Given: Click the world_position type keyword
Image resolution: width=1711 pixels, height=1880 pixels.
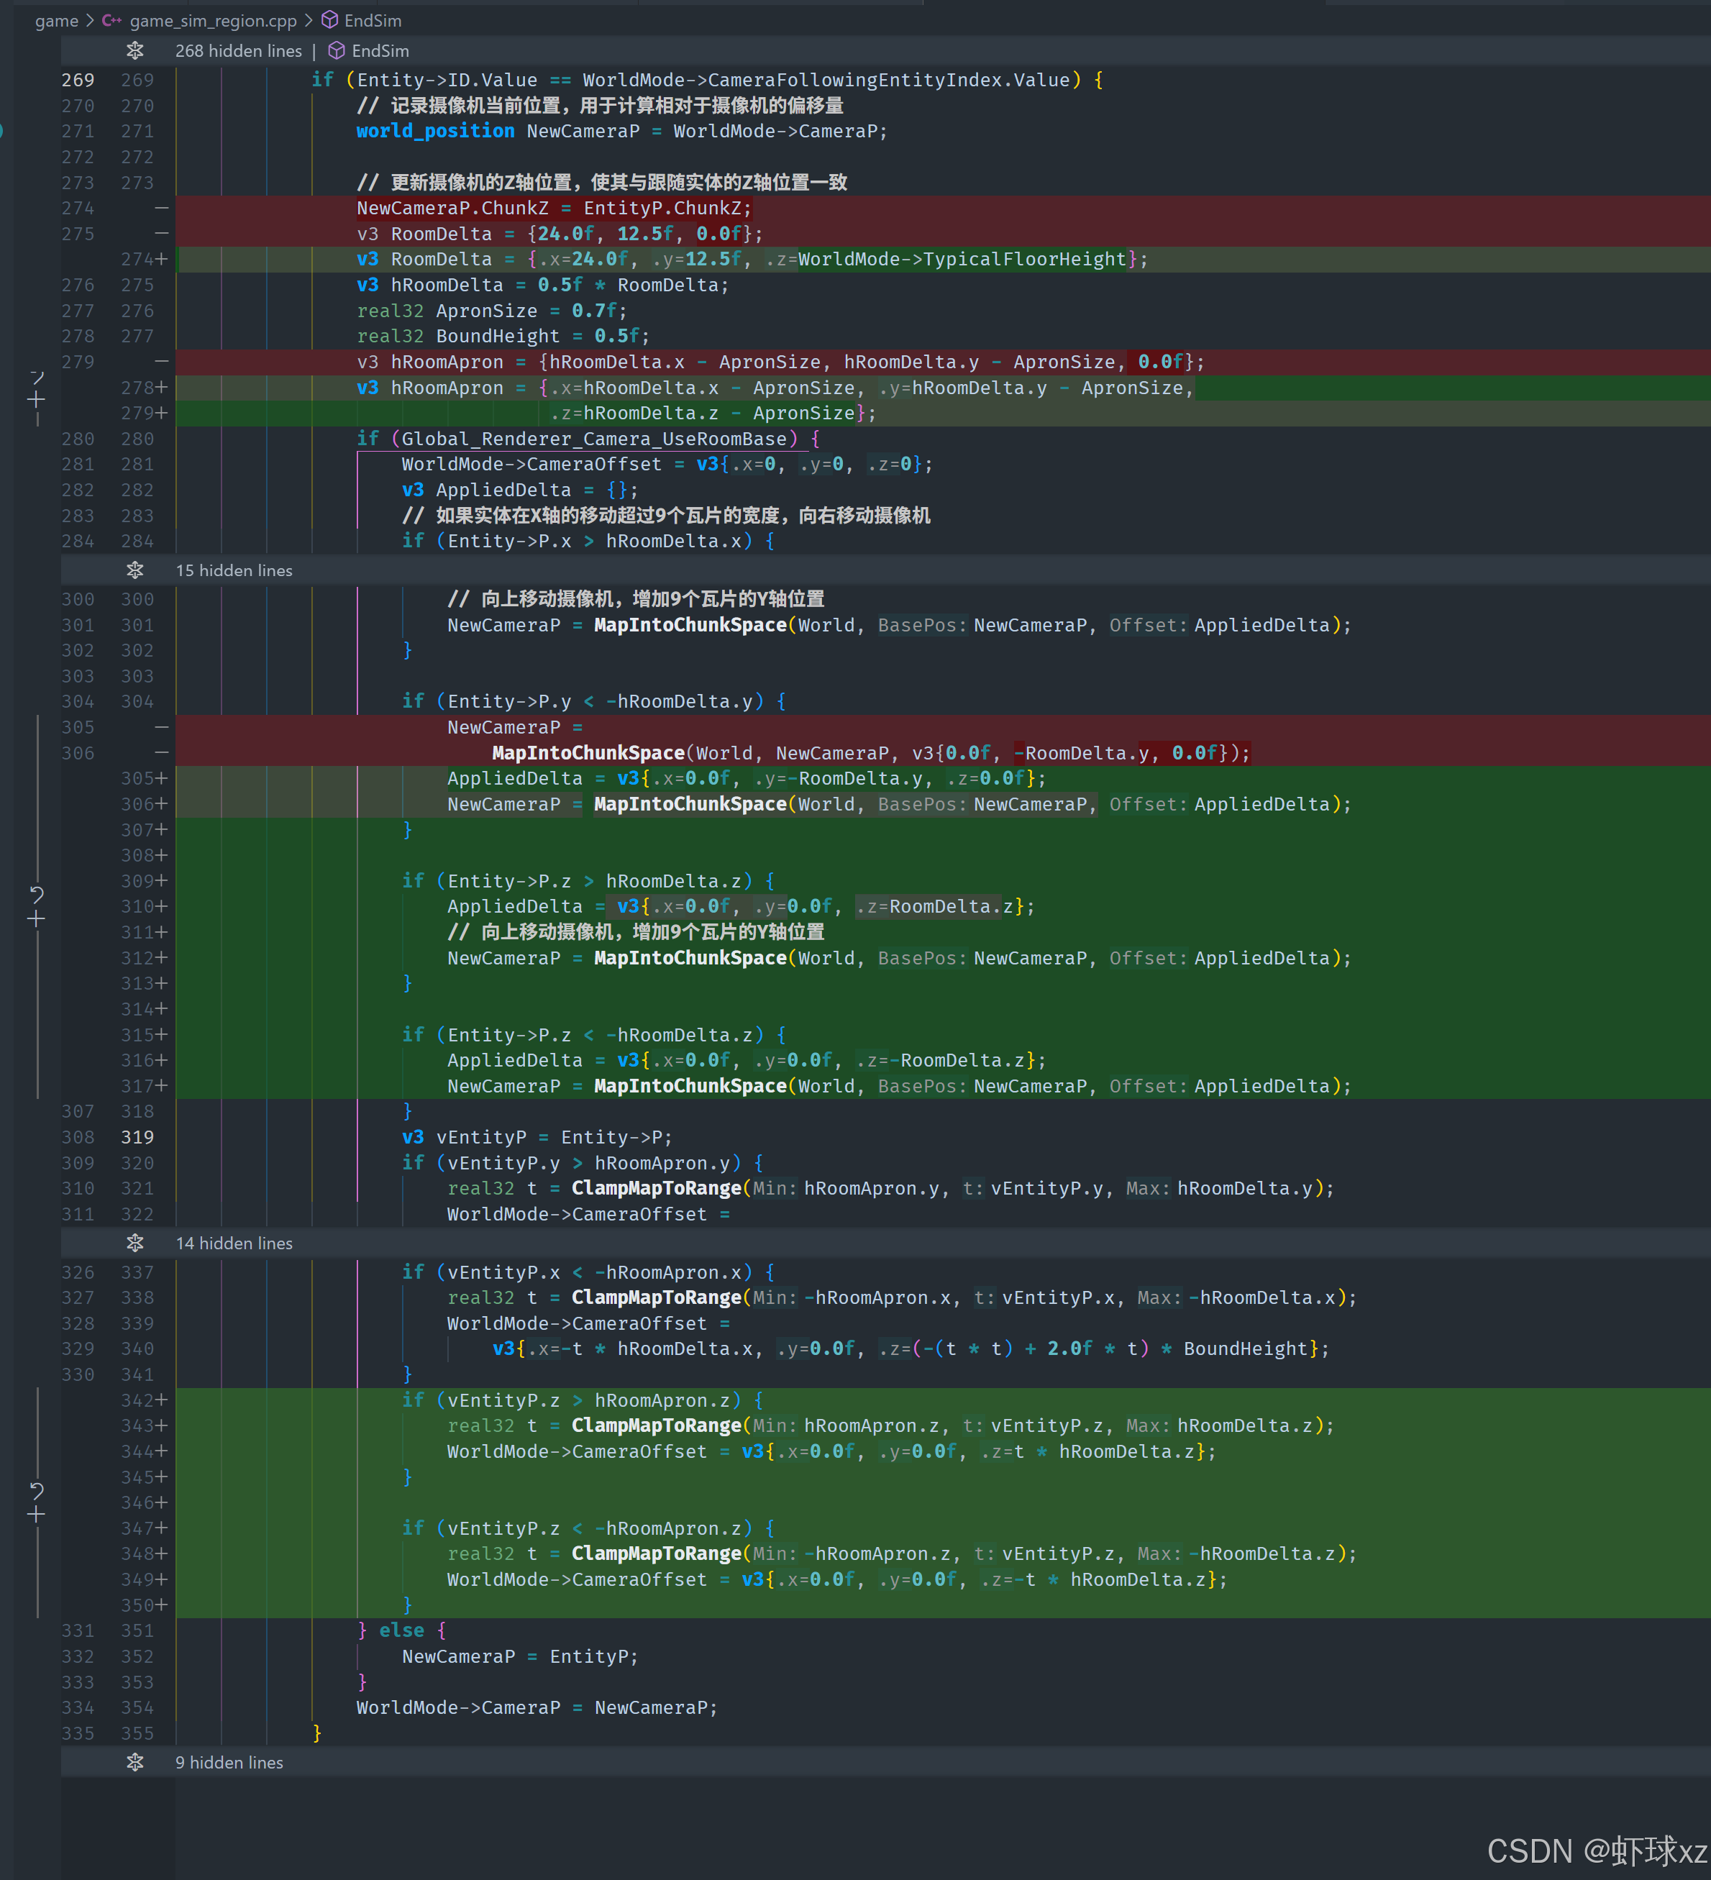Looking at the screenshot, I should pos(434,132).
